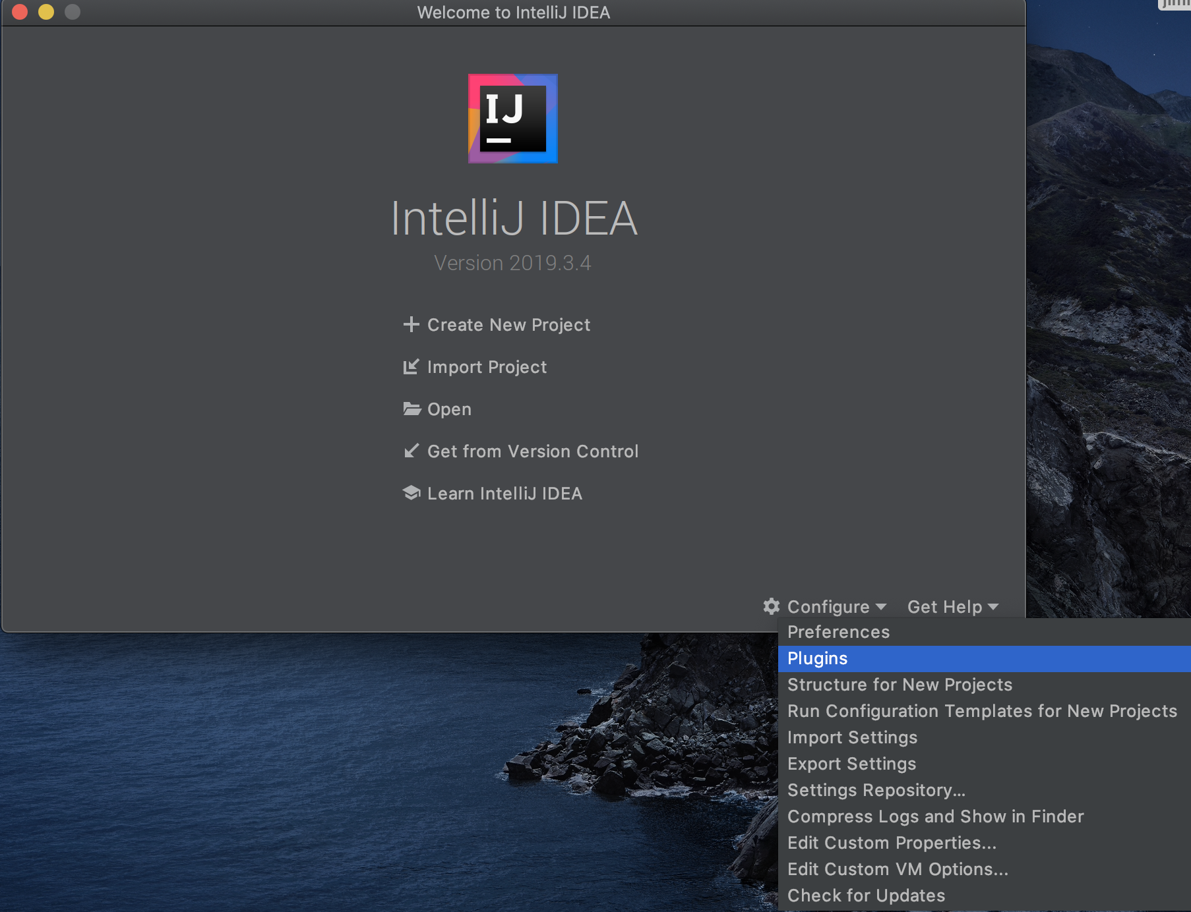Click the gear icon next to Configure
The height and width of the screenshot is (912, 1191).
pyautogui.click(x=771, y=606)
